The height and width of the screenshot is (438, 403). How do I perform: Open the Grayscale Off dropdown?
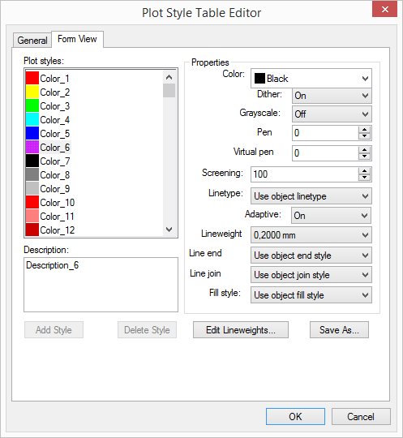pyautogui.click(x=332, y=114)
